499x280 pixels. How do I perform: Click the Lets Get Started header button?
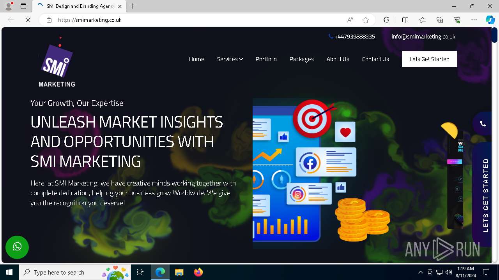coord(430,59)
